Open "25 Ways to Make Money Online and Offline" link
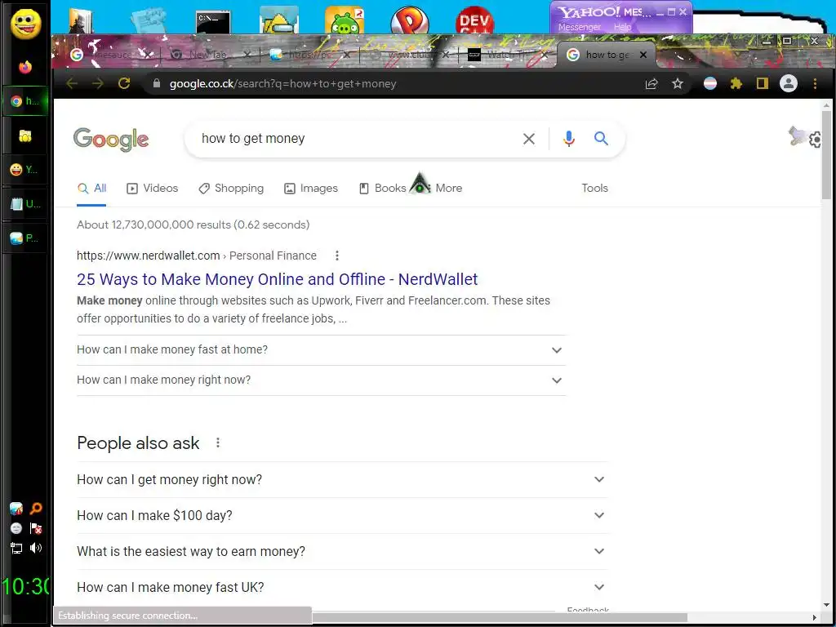This screenshot has width=836, height=627. point(278,279)
